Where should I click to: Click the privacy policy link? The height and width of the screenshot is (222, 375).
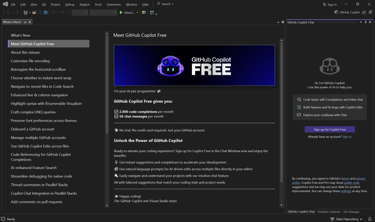360,178
